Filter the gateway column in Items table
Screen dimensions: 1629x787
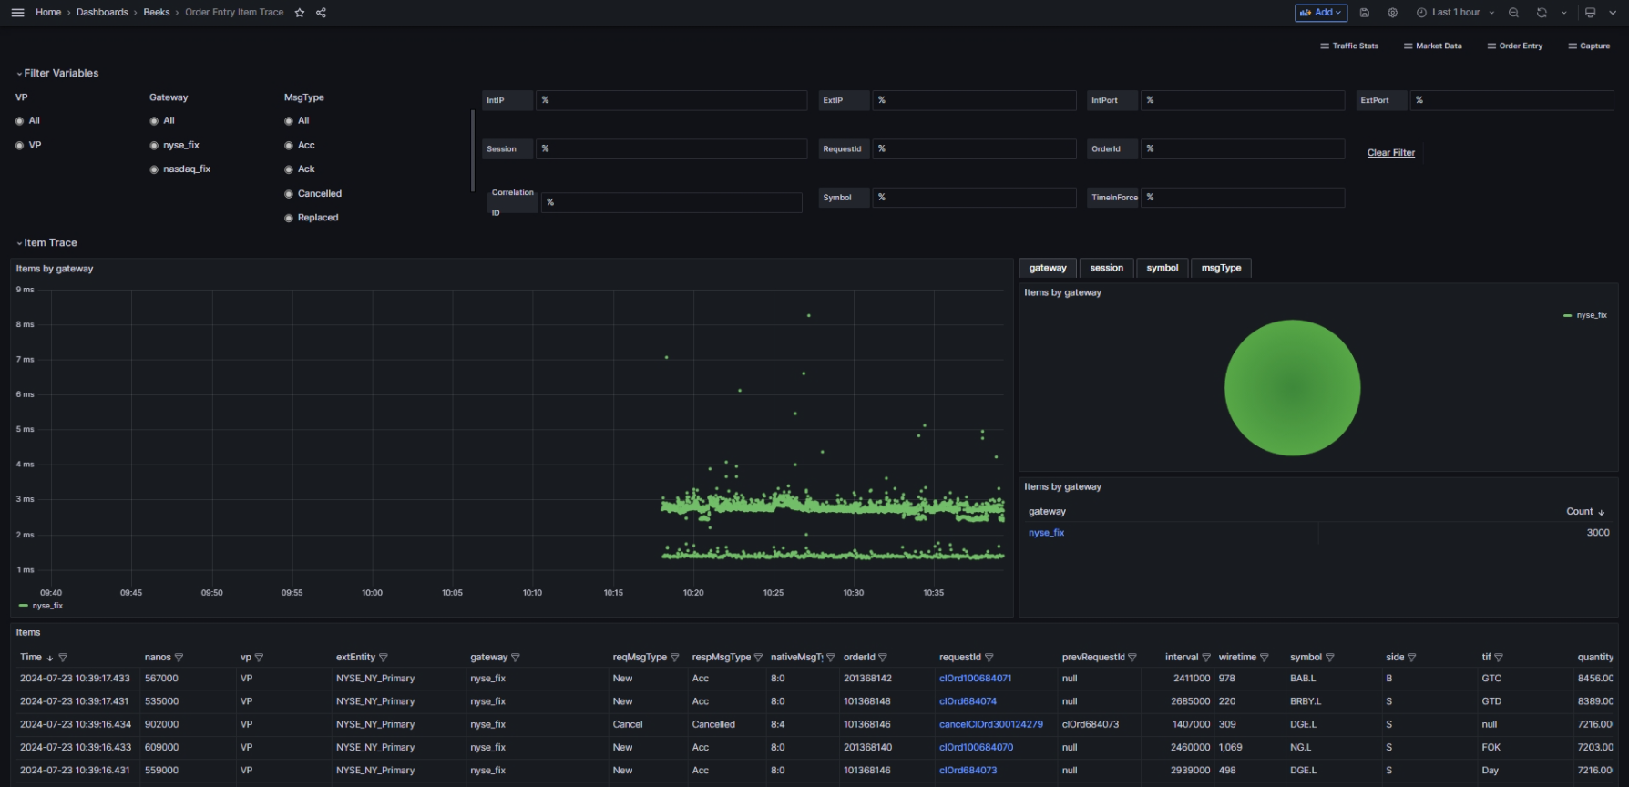(x=516, y=658)
